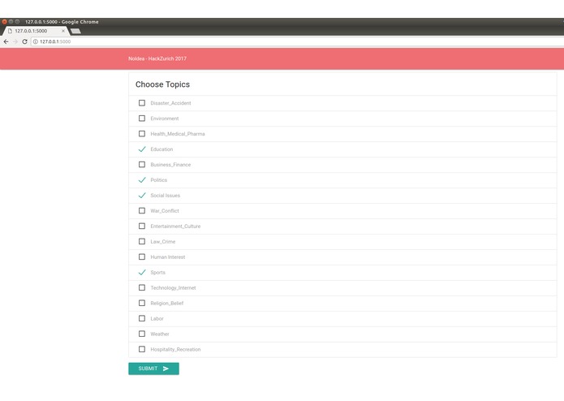Enable the Environment topic checkbox
The image size is (564, 401).
(142, 119)
